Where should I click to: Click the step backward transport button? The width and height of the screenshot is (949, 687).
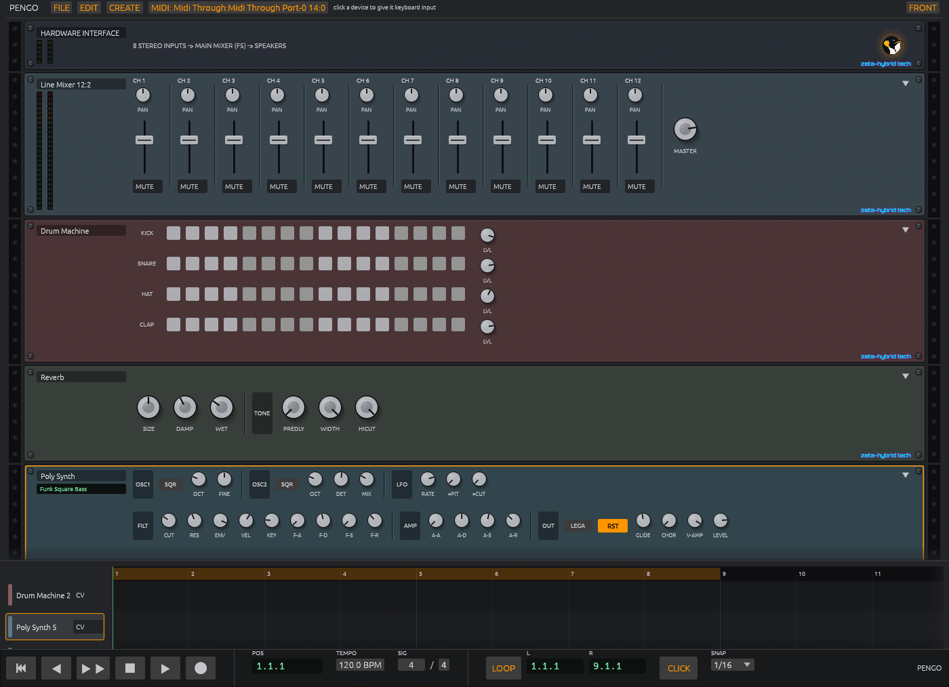tap(56, 668)
